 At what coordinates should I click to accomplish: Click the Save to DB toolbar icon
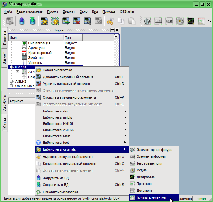coord(33,21)
